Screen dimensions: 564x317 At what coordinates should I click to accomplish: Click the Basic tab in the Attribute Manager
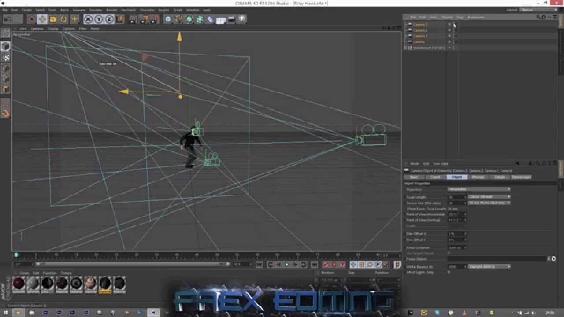(x=414, y=177)
